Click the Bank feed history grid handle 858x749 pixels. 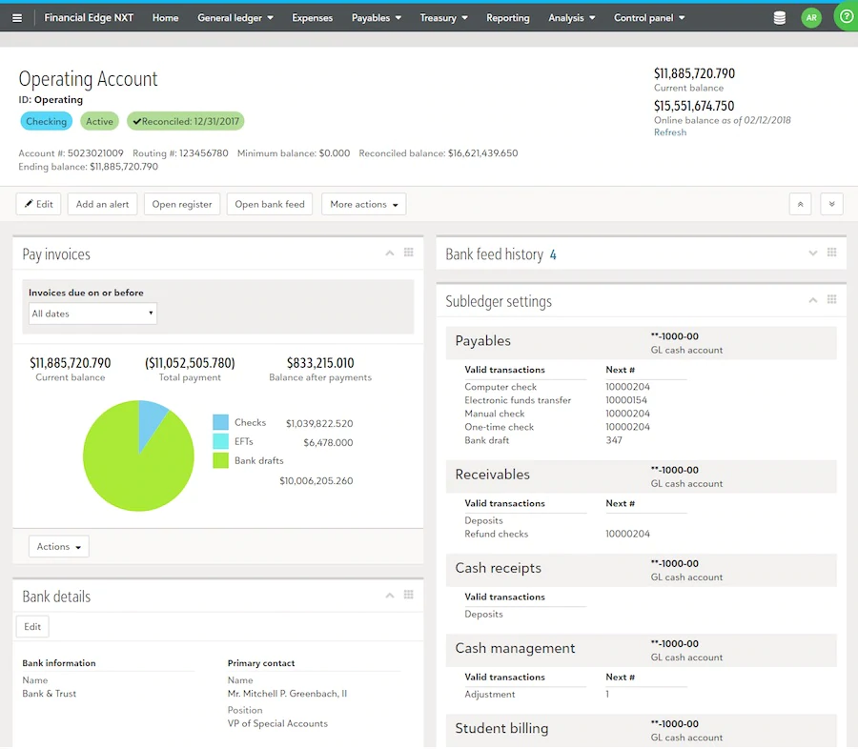[x=831, y=253]
